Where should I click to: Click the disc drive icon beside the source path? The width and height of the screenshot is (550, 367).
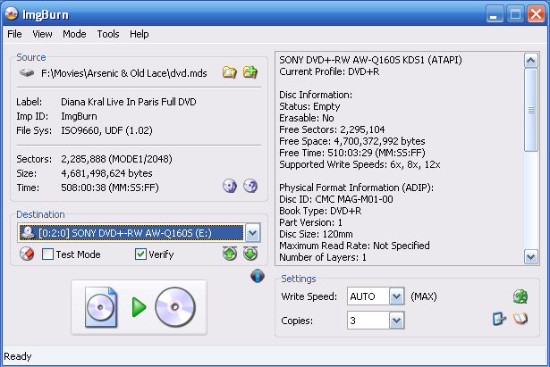click(27, 73)
